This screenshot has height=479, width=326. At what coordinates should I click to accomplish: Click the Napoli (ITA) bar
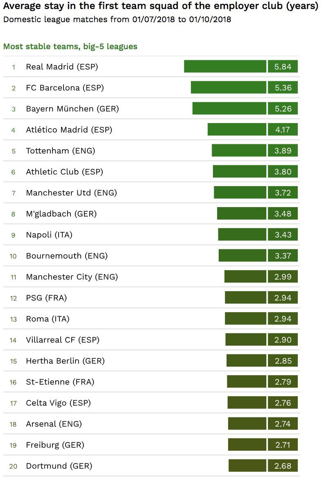[x=242, y=235]
